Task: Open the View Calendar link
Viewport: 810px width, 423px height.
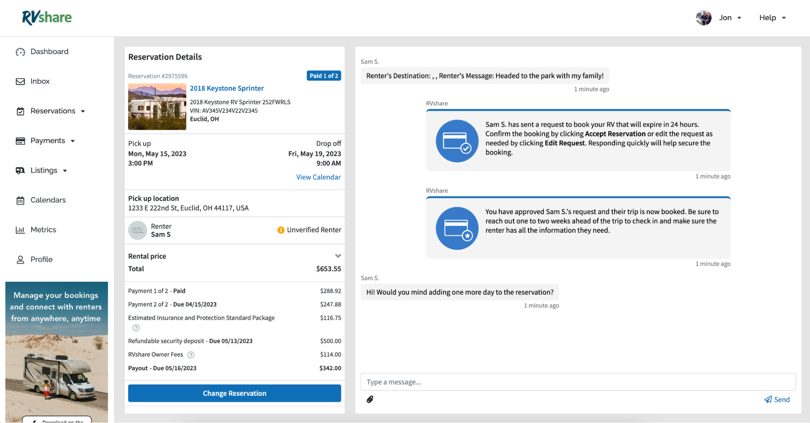Action: (318, 177)
